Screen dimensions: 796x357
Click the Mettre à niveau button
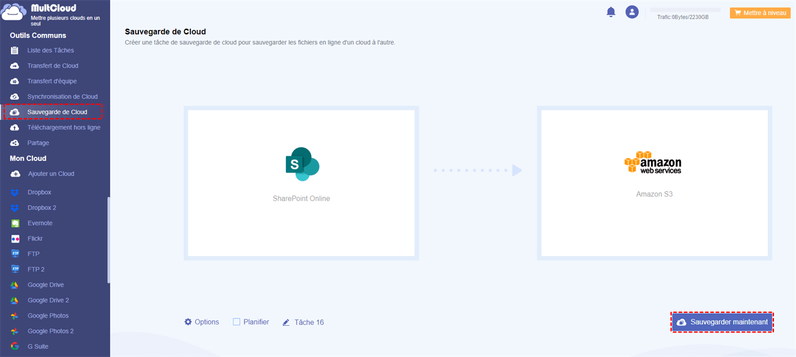pos(760,12)
